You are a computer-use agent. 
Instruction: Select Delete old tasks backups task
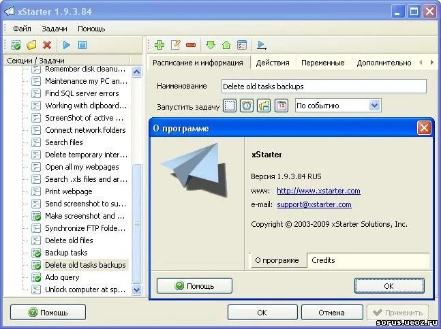pyautogui.click(x=85, y=265)
